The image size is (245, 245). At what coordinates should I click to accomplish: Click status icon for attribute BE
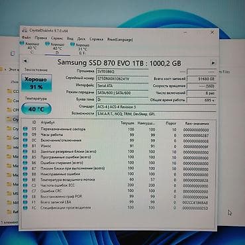25,179
